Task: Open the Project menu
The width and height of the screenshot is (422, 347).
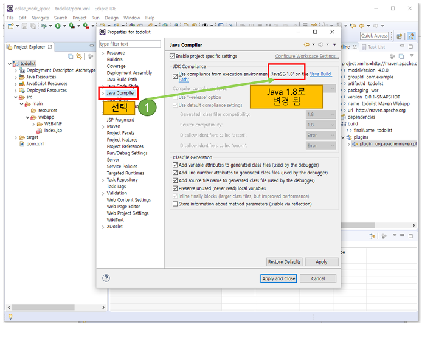Action: pyautogui.click(x=80, y=18)
